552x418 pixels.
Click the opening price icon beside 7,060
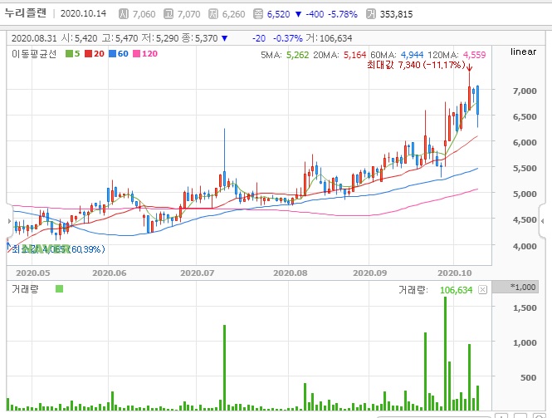(124, 14)
